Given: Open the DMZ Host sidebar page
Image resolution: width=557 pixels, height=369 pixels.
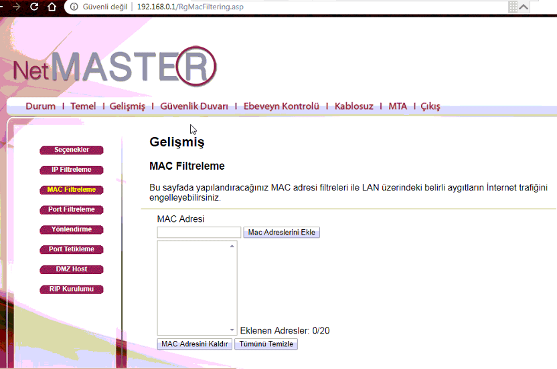Looking at the screenshot, I should 72,269.
